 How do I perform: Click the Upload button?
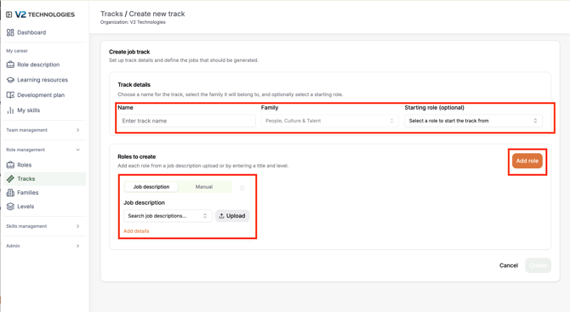232,216
